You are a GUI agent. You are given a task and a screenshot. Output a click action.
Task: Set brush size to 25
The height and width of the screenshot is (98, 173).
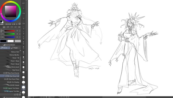(x=23, y=83)
